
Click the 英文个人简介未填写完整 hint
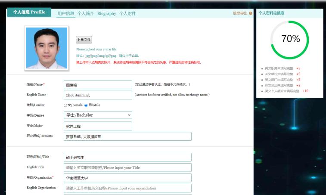tap(282, 91)
